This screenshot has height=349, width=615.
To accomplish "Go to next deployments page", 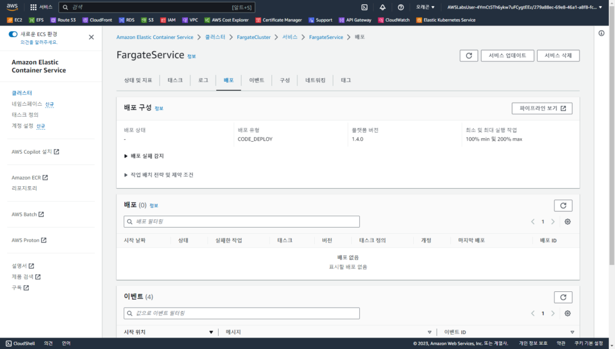I will [553, 222].
